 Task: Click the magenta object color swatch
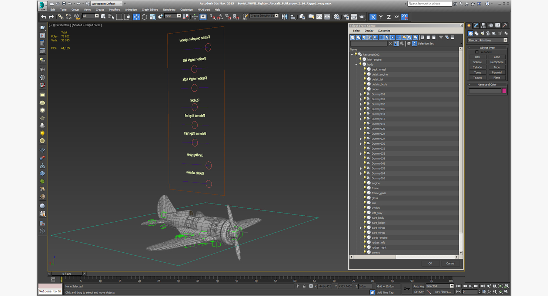(x=504, y=91)
